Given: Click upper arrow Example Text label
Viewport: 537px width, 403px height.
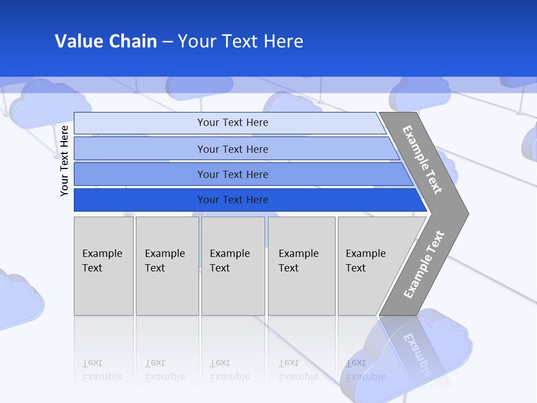Looking at the screenshot, I should [422, 160].
